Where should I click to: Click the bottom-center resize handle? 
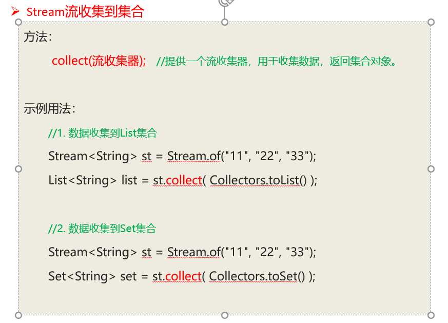[225, 315]
